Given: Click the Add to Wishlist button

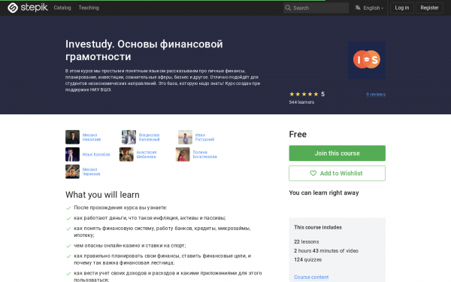Looking at the screenshot, I should (x=337, y=173).
